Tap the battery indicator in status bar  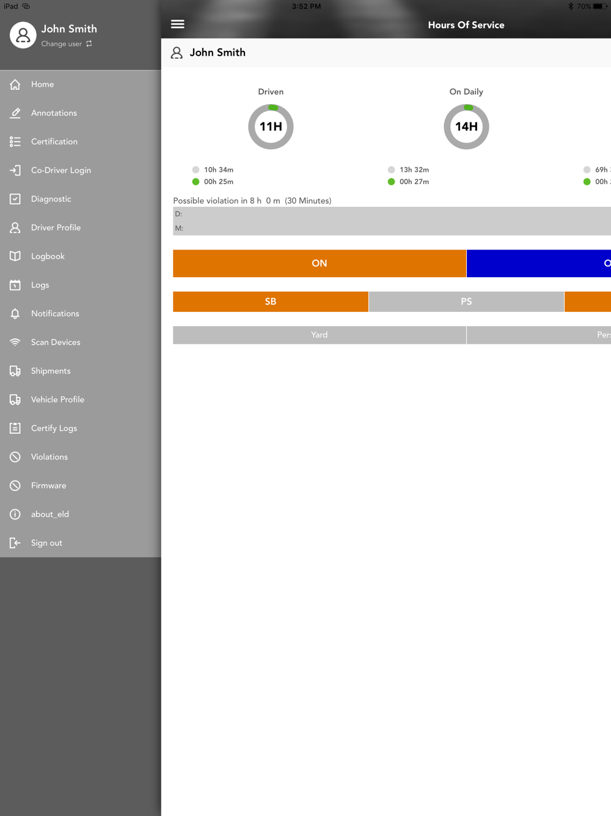point(601,6)
